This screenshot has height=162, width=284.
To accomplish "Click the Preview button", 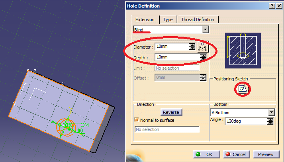I will coord(266,154).
